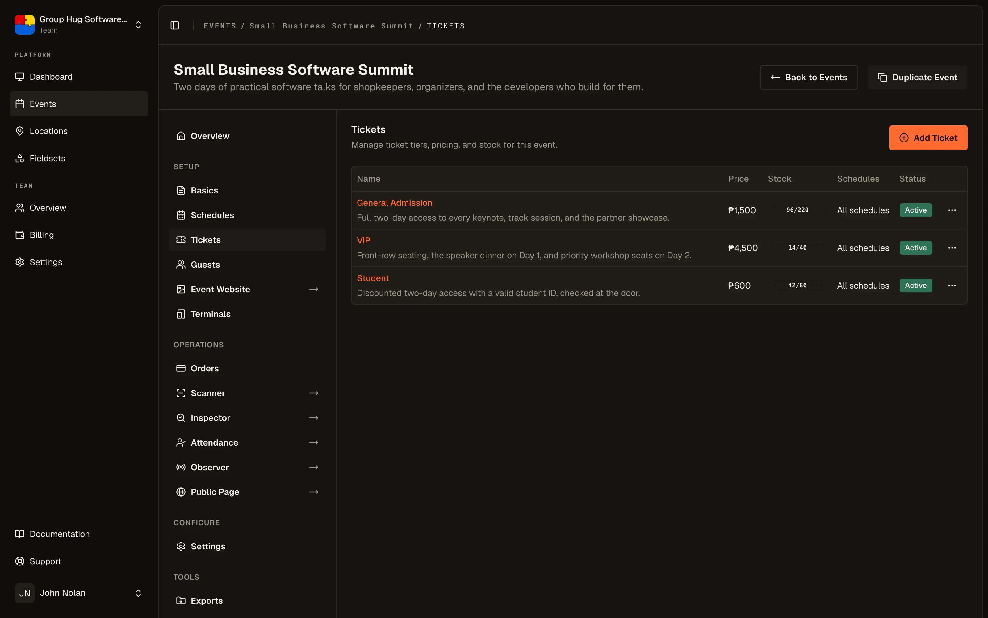The height and width of the screenshot is (618, 988).
Task: Click the 14/40 stock indicator
Action: click(797, 248)
